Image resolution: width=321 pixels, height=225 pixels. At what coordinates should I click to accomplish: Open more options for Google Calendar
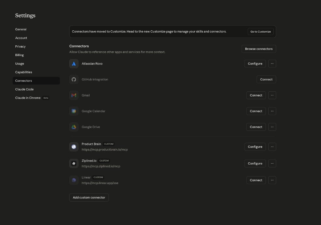click(272, 111)
